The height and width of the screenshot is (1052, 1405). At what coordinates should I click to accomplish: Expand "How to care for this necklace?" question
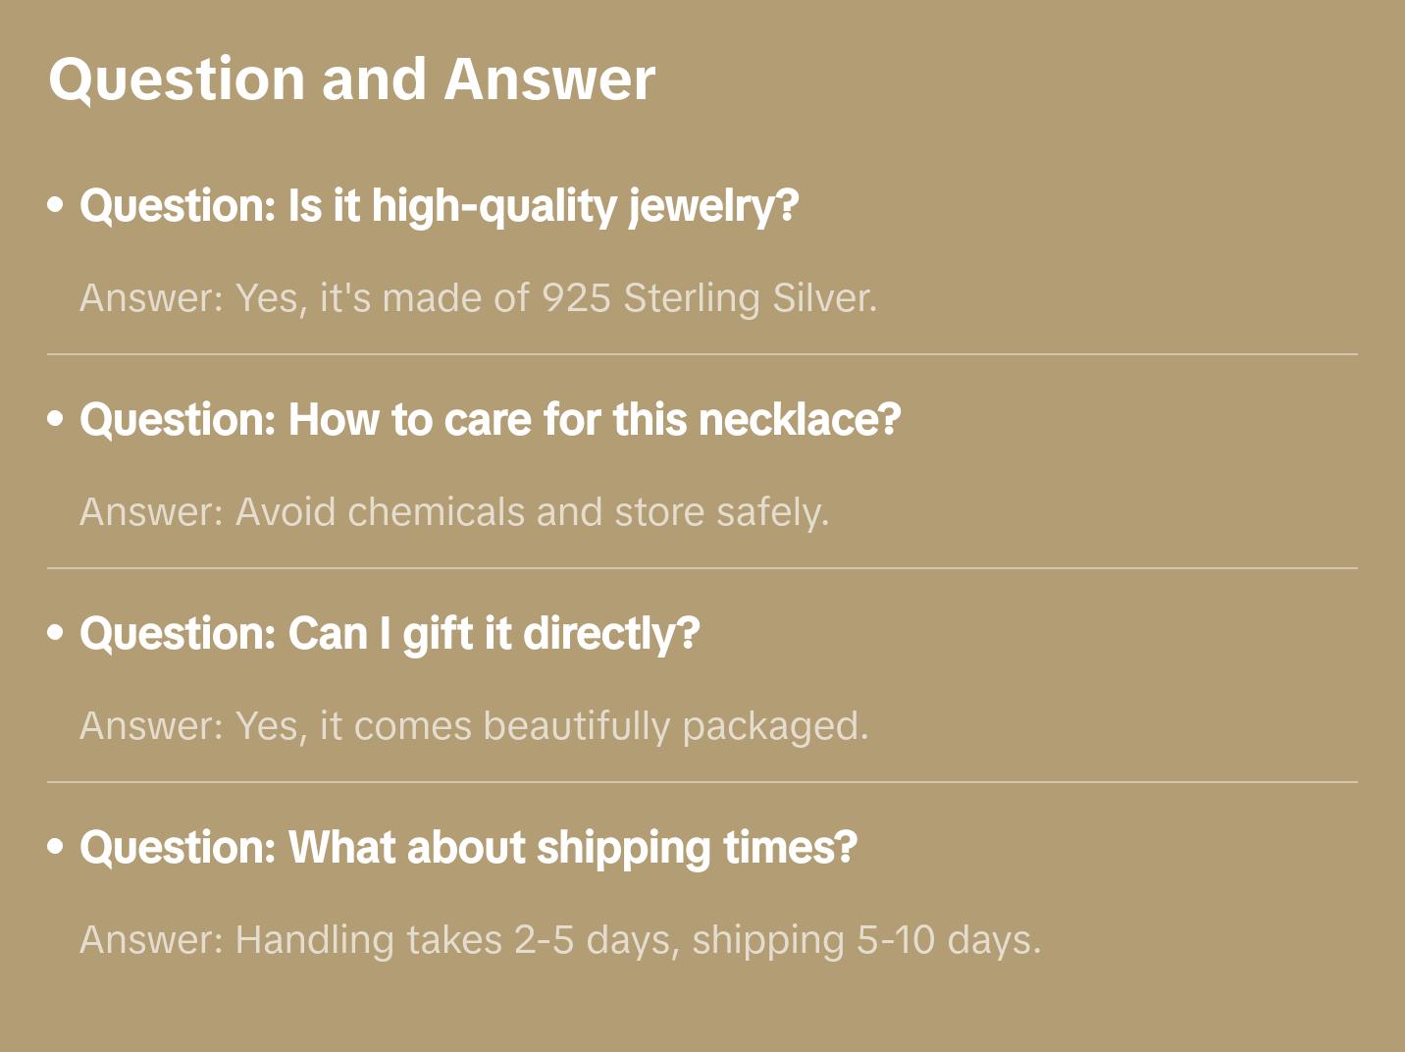(x=491, y=420)
